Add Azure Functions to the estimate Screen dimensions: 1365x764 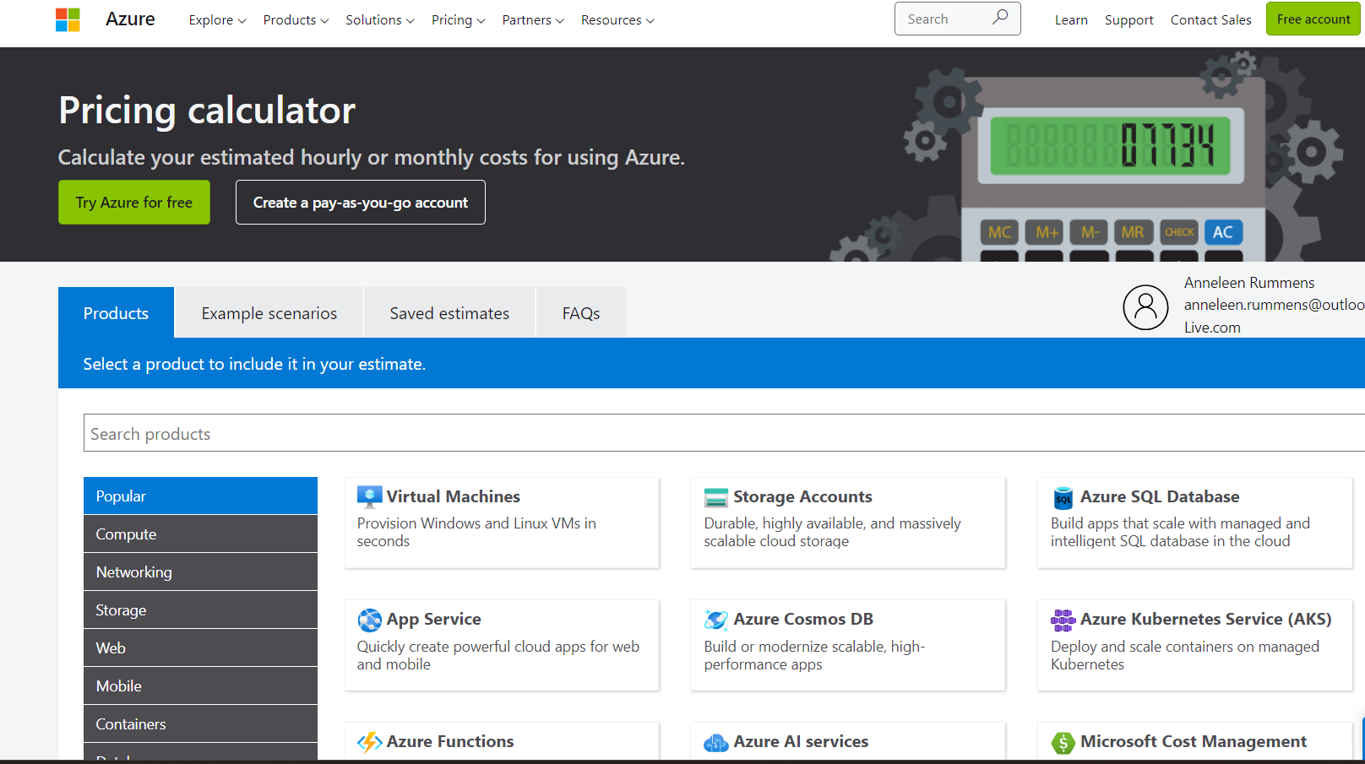pyautogui.click(x=502, y=741)
